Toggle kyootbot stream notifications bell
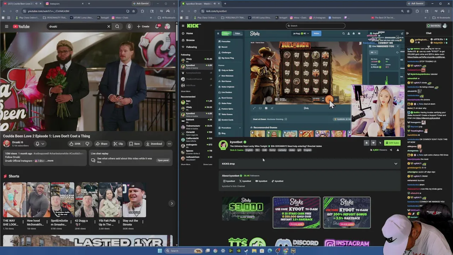This screenshot has height=255, width=453. click(366, 143)
